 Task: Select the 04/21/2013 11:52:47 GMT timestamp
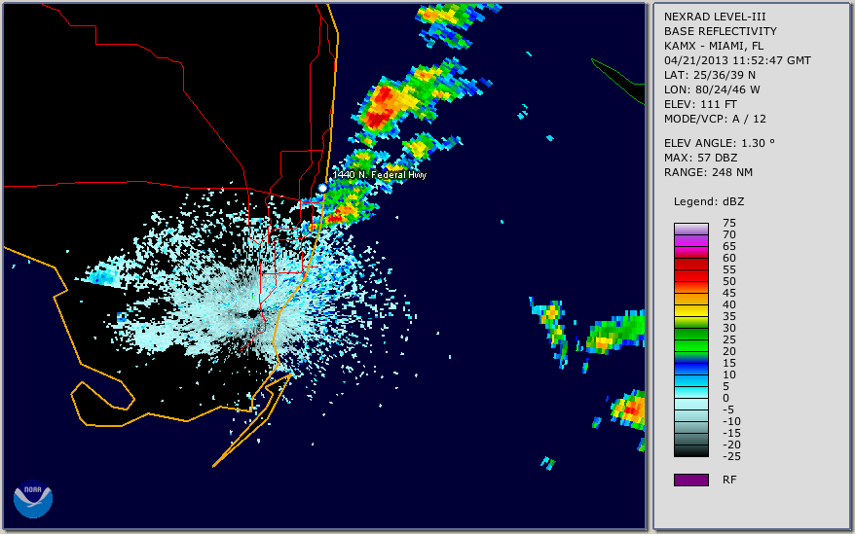[x=737, y=60]
